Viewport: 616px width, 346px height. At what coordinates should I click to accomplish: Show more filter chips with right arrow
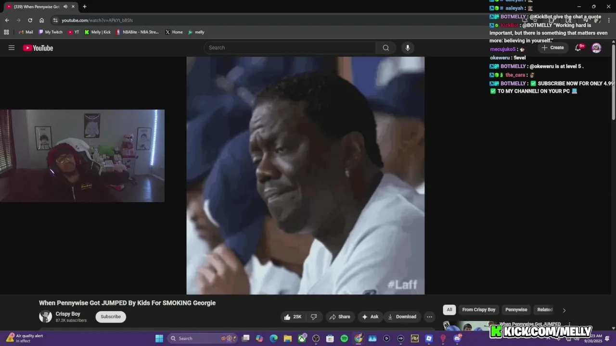(x=564, y=310)
